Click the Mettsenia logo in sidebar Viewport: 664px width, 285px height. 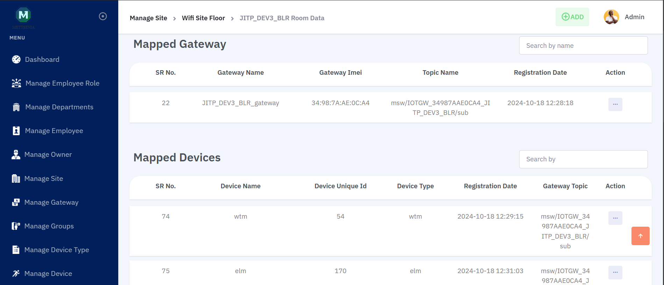(23, 15)
